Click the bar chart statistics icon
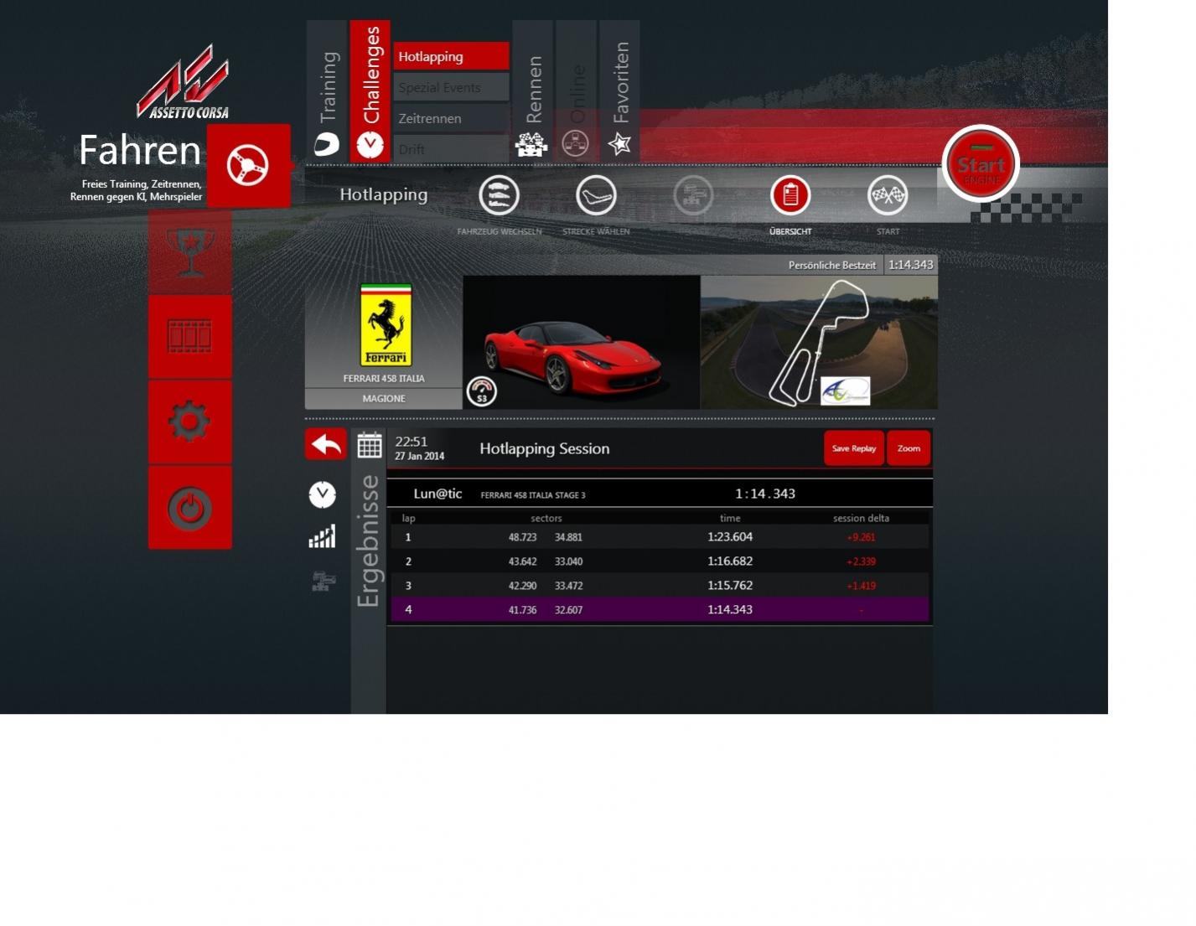This screenshot has width=1196, height=926. [323, 536]
